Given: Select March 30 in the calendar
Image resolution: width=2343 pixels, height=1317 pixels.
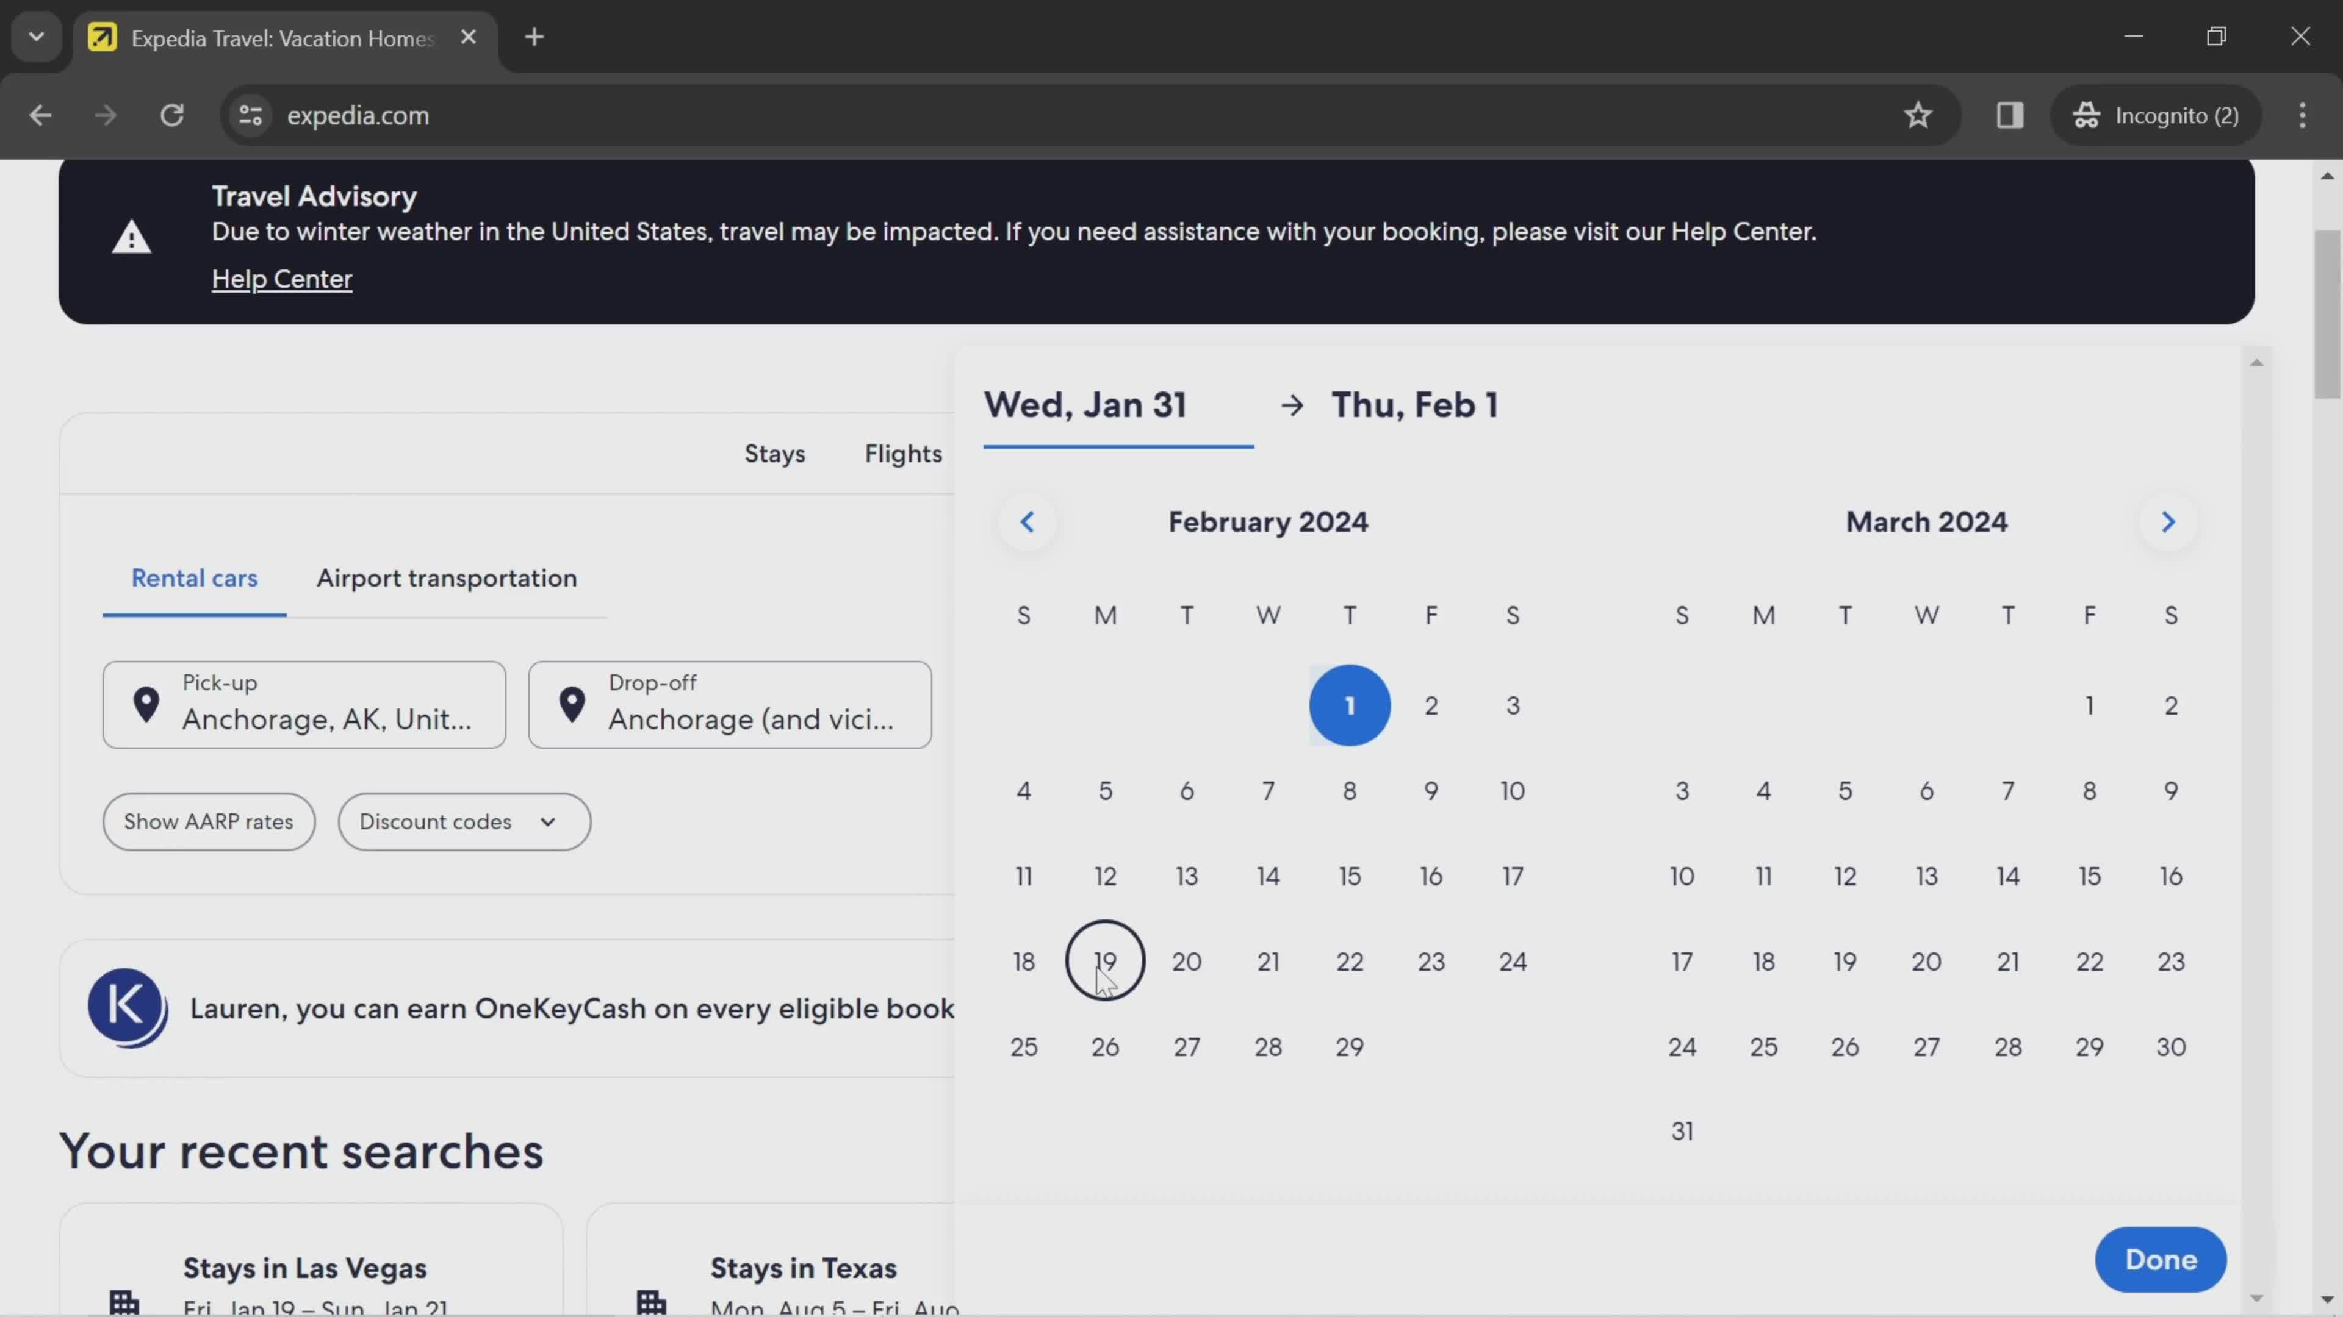Looking at the screenshot, I should [x=2171, y=1046].
